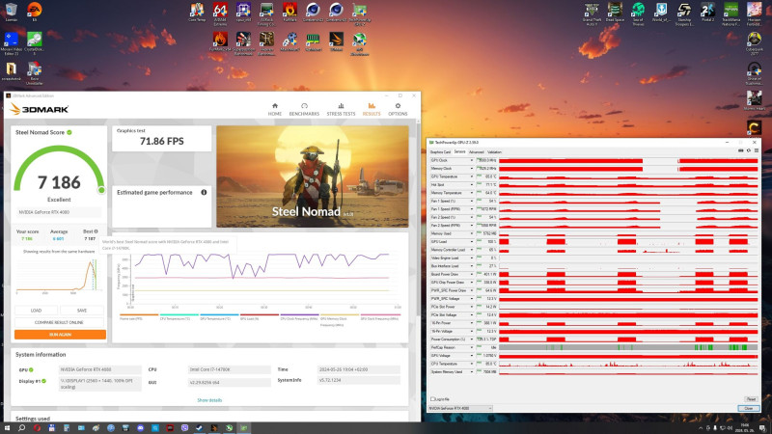Switch to Sensors tab in GPU-Z
This screenshot has height=434, width=772.
[x=459, y=152]
